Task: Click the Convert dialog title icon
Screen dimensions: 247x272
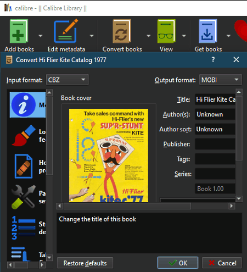Action: point(9,60)
